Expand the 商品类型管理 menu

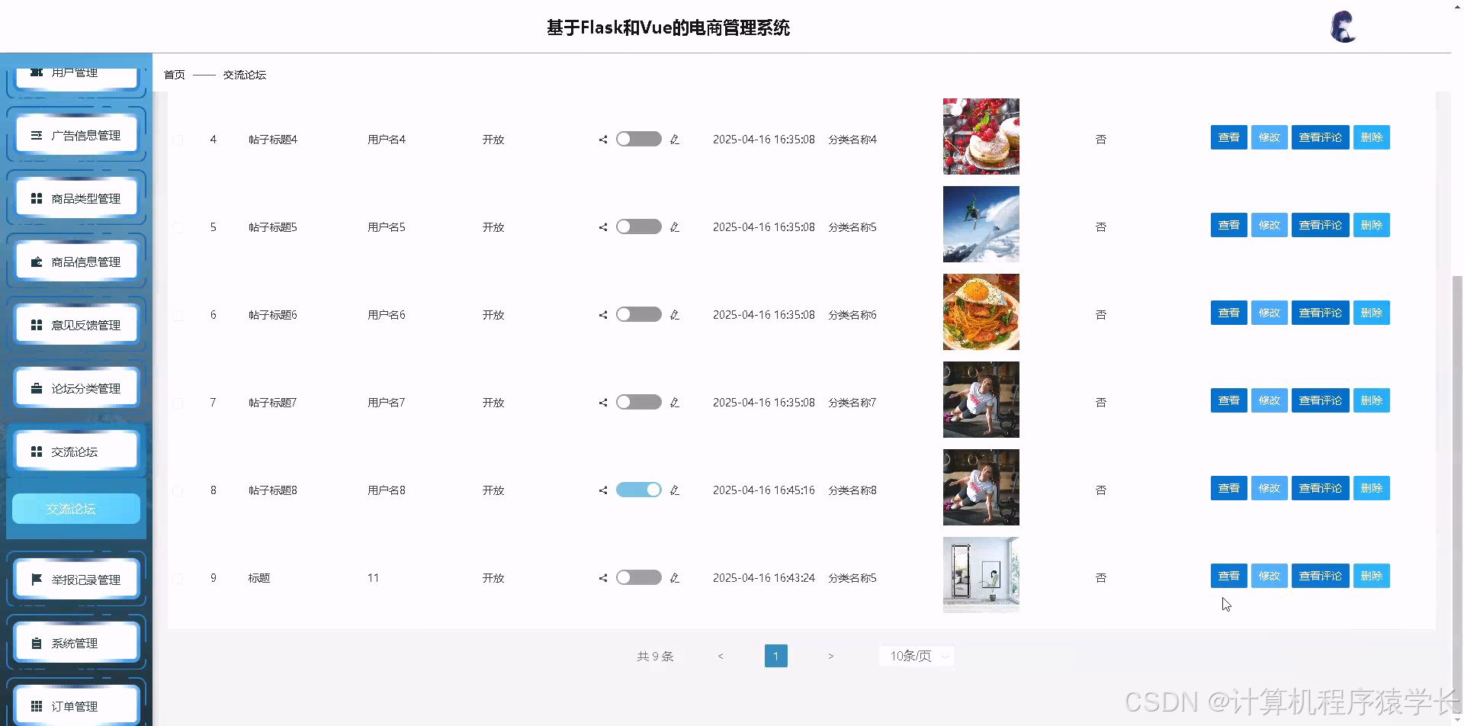pos(76,198)
